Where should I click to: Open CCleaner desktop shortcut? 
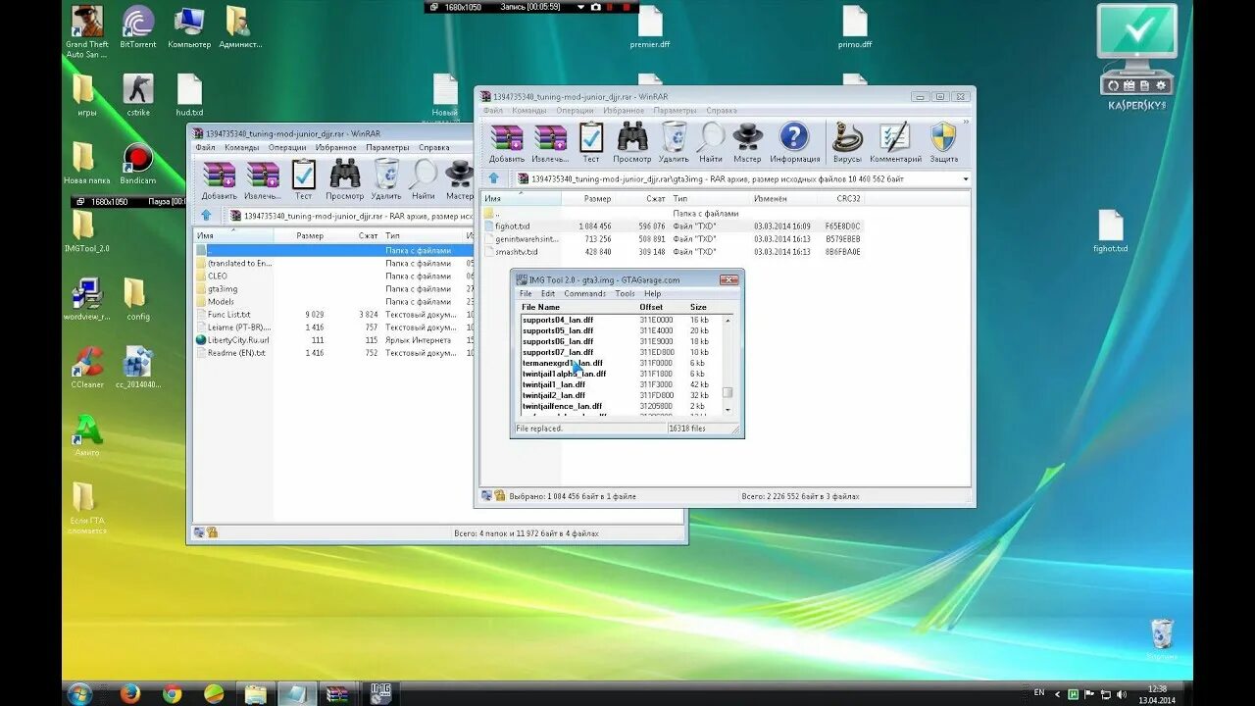[87, 368]
